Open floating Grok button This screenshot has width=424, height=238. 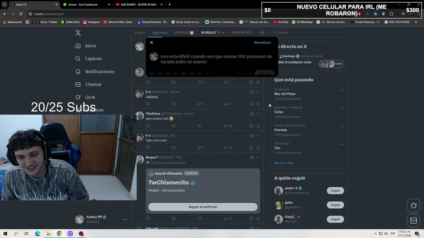coord(413,206)
